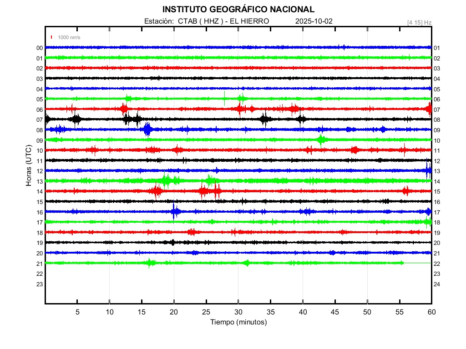The image size is (466, 349).
Task: Click the INSTITUTO GEOGRÁFICO NACIONAL title
Action: pos(238,9)
